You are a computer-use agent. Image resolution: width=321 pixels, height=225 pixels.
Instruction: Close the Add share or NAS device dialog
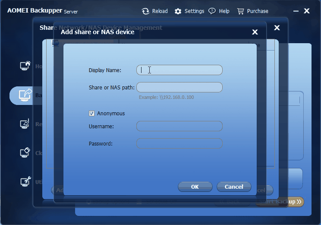255,32
